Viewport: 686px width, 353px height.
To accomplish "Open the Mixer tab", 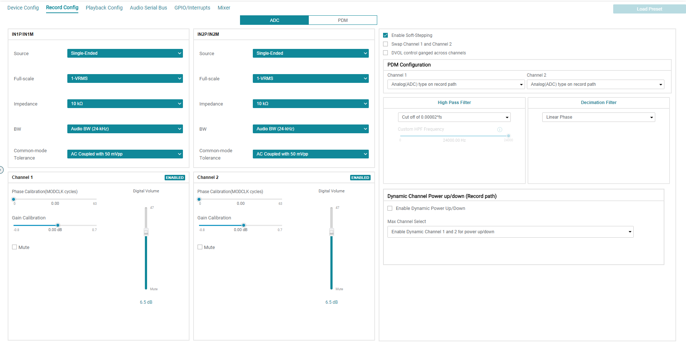I will coord(224,8).
